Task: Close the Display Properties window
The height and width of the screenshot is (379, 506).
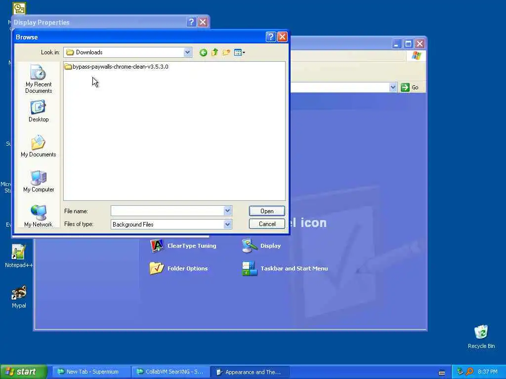Action: coord(203,22)
